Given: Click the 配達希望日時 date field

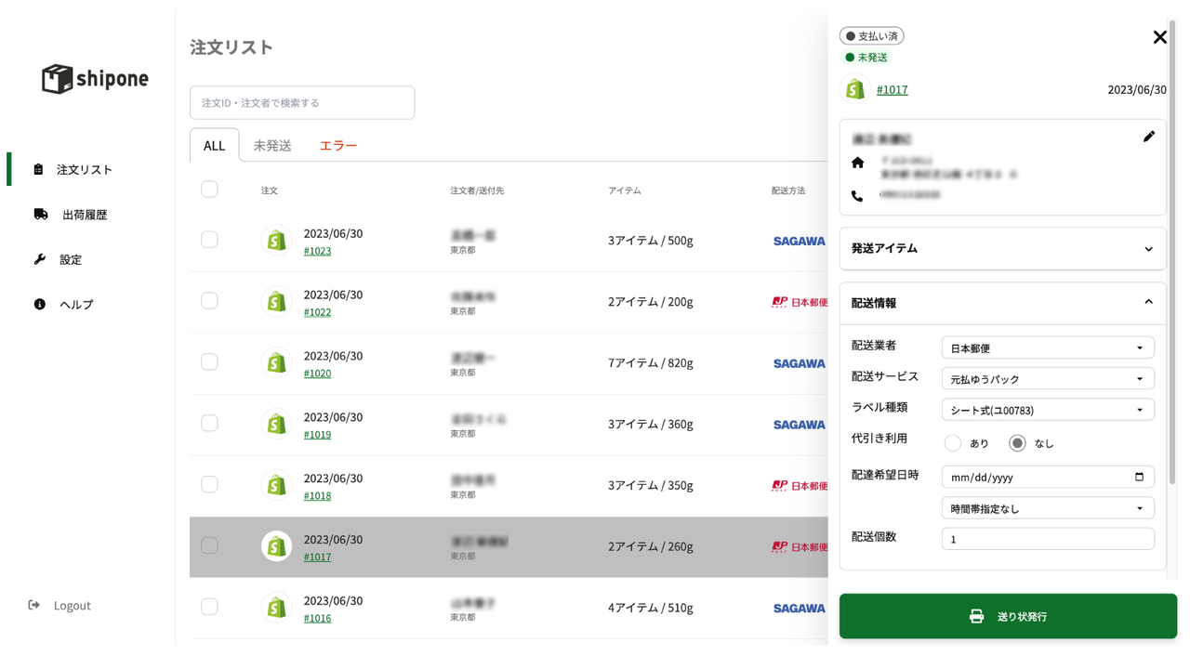Looking at the screenshot, I should pos(1048,477).
